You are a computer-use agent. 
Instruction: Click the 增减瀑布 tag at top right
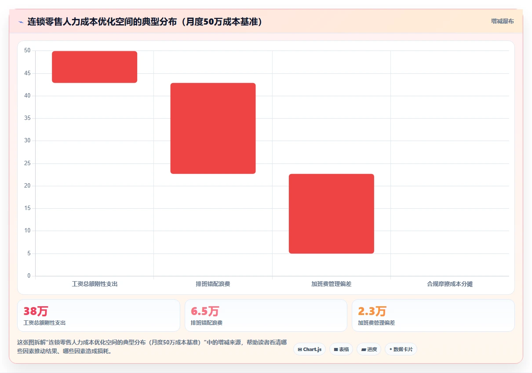tap(503, 21)
